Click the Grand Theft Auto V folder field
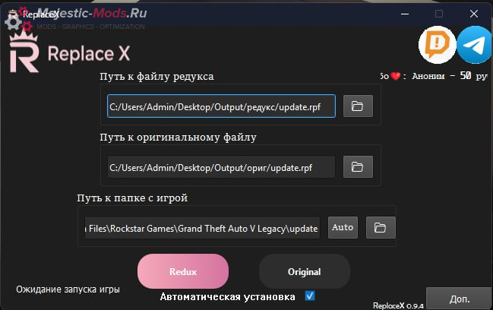493x310 pixels. [202, 227]
